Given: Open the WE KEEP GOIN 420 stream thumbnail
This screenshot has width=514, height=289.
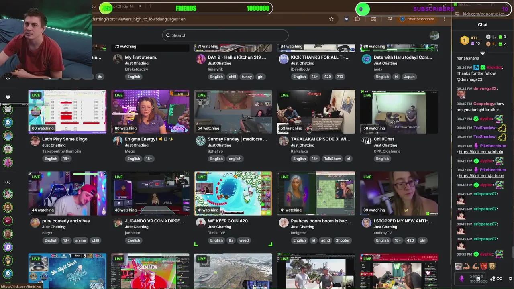Looking at the screenshot, I should coord(233,193).
